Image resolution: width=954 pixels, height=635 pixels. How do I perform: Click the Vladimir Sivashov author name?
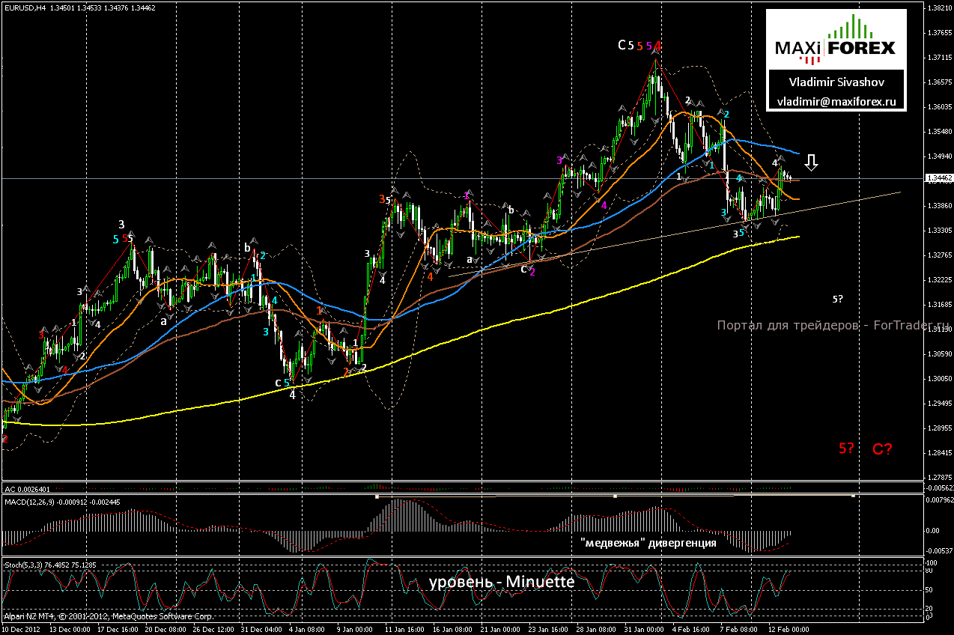coord(835,81)
